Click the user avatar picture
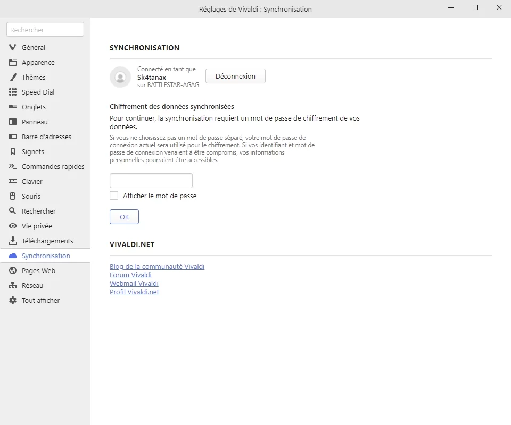Image resolution: width=511 pixels, height=425 pixels. click(x=120, y=77)
